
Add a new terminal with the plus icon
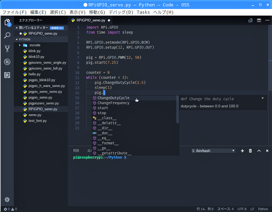click(x=242, y=151)
